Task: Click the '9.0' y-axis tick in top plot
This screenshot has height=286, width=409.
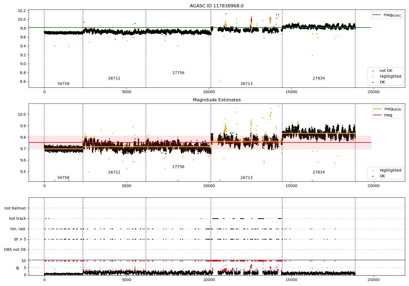Action: click(x=23, y=64)
